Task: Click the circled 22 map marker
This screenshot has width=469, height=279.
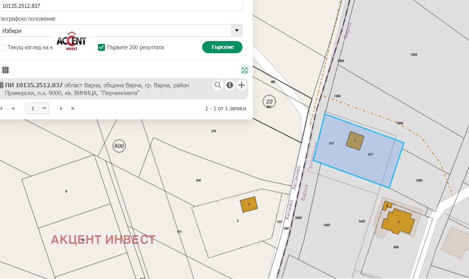Action: coord(269,101)
